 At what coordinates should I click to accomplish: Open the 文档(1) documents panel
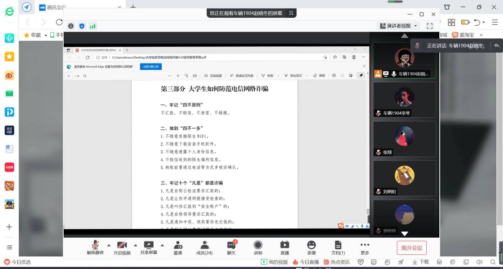click(x=338, y=247)
